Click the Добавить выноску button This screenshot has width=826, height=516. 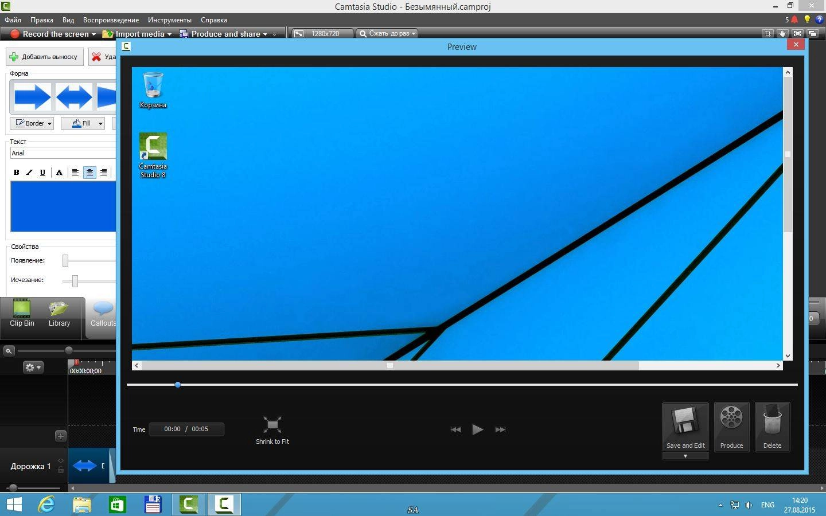pyautogui.click(x=45, y=57)
